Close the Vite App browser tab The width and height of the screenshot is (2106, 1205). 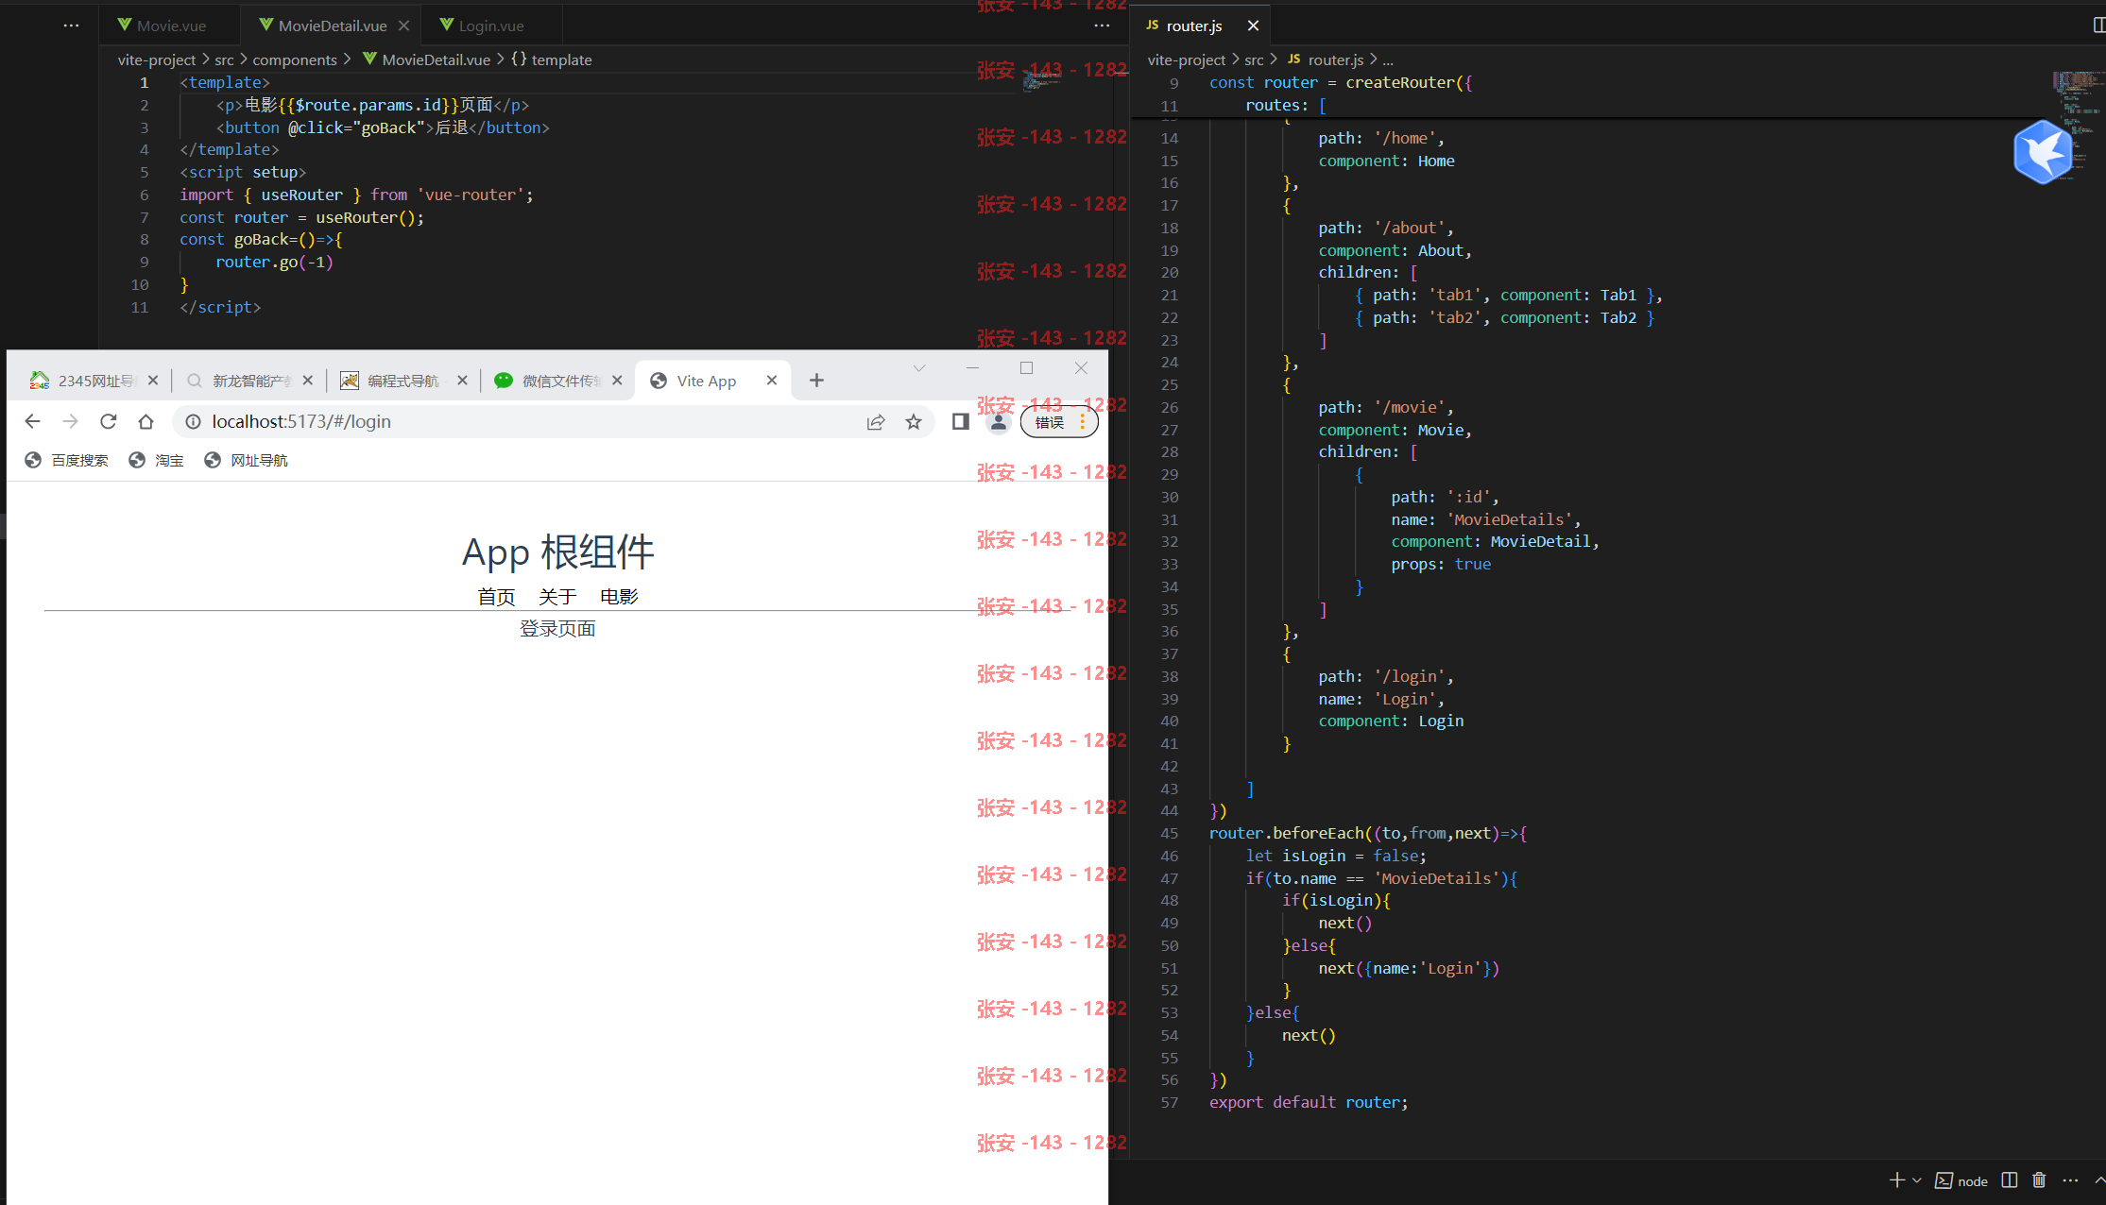click(772, 380)
